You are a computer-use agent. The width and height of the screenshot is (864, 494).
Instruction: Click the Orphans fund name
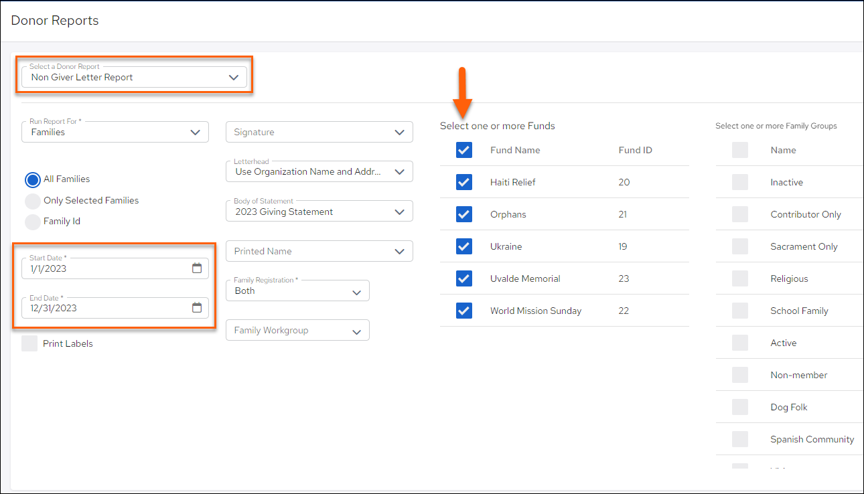508,214
